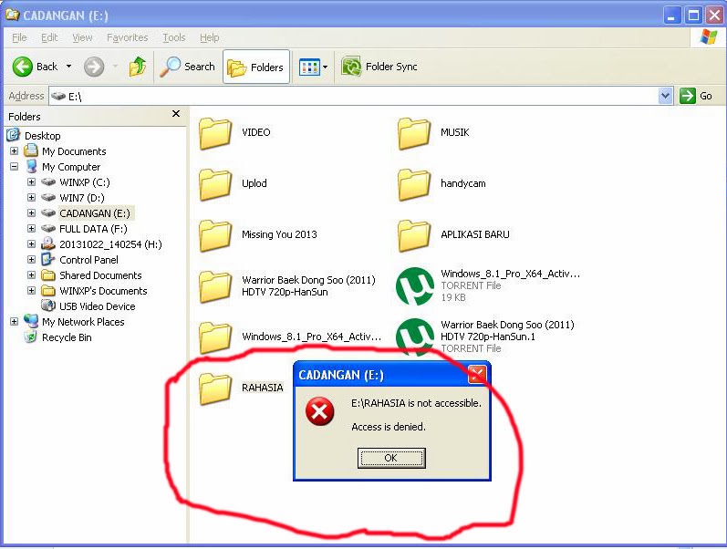Screen dimensions: 727x549
Task: Click the Go button
Action: click(x=696, y=96)
